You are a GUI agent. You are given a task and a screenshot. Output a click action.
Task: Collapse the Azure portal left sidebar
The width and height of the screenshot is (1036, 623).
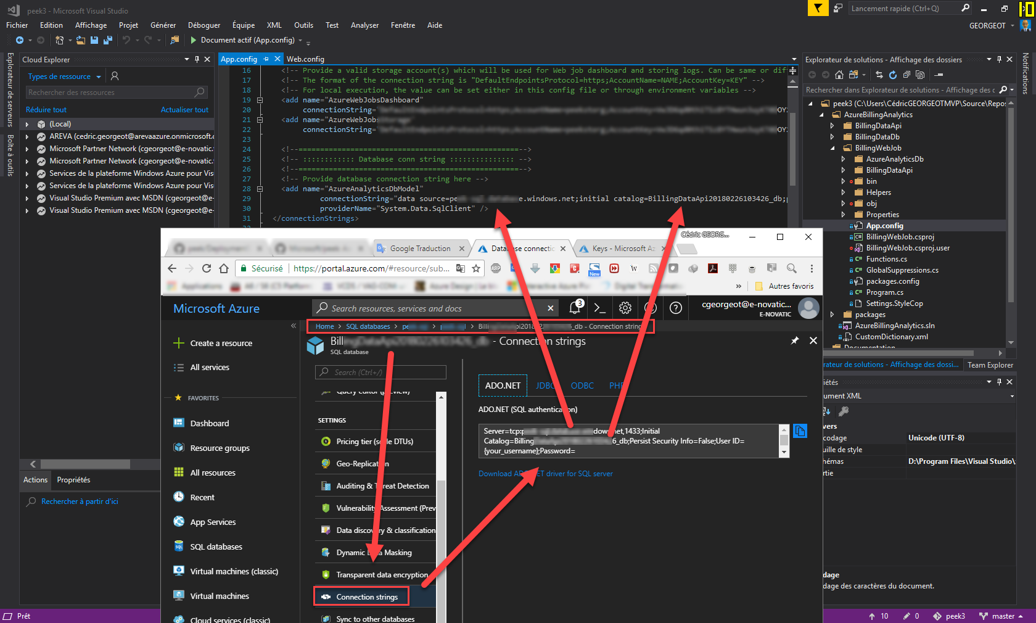(x=294, y=326)
